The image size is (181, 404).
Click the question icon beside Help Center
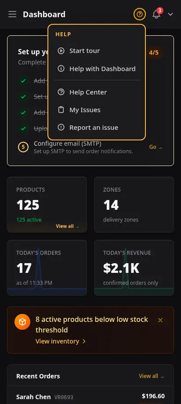pyautogui.click(x=61, y=92)
